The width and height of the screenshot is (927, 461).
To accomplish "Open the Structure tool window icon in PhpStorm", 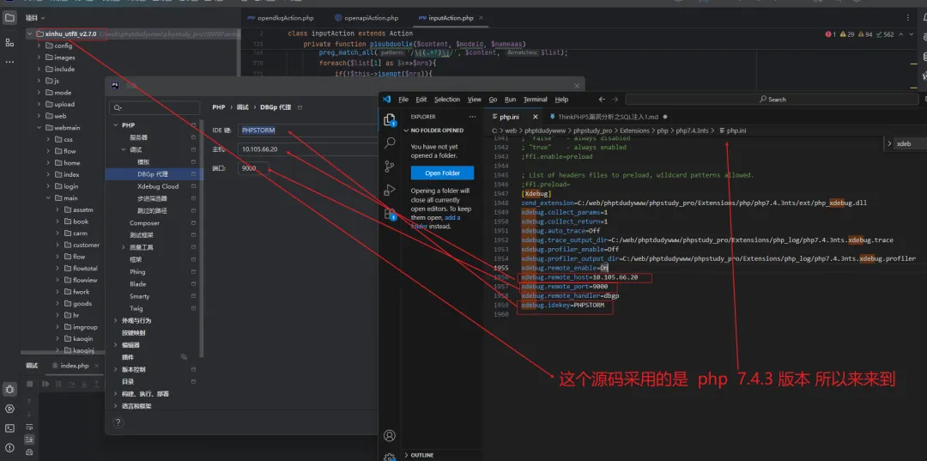I will (x=9, y=43).
